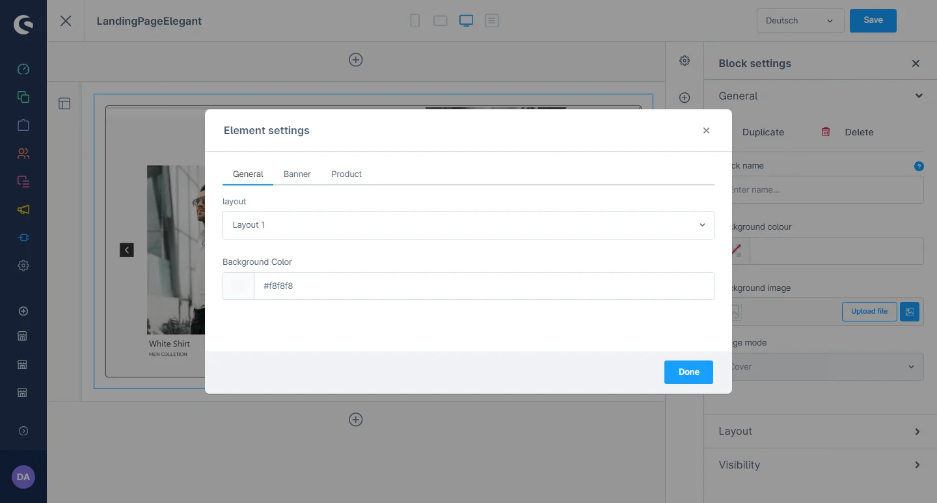The image size is (937, 503).
Task: Switch to desktop viewport icon
Action: [466, 21]
